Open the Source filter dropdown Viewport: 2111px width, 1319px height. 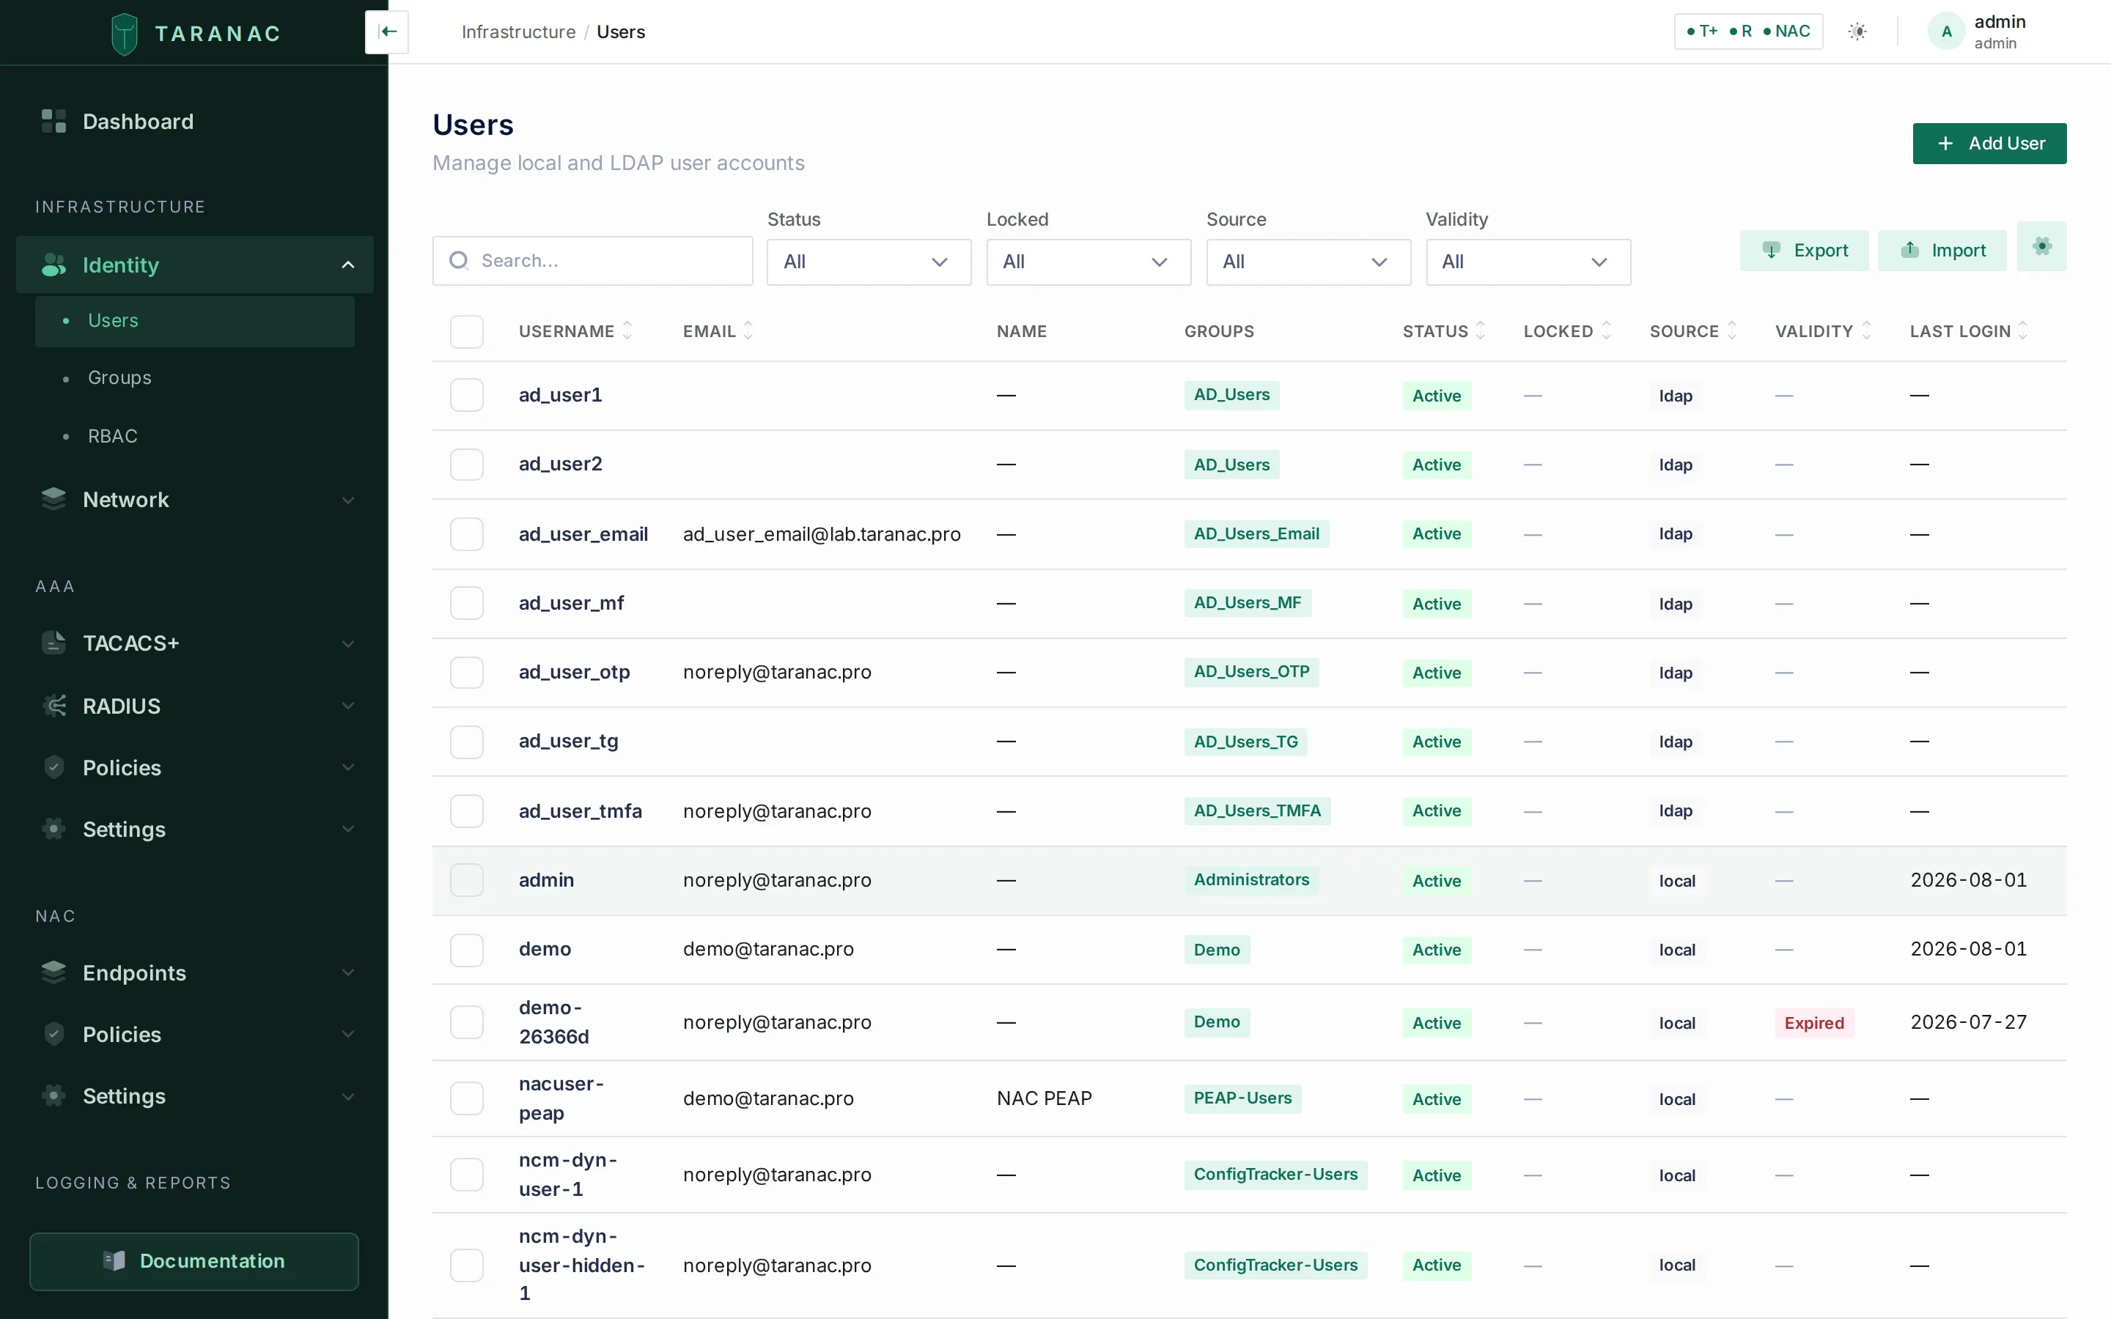point(1308,262)
